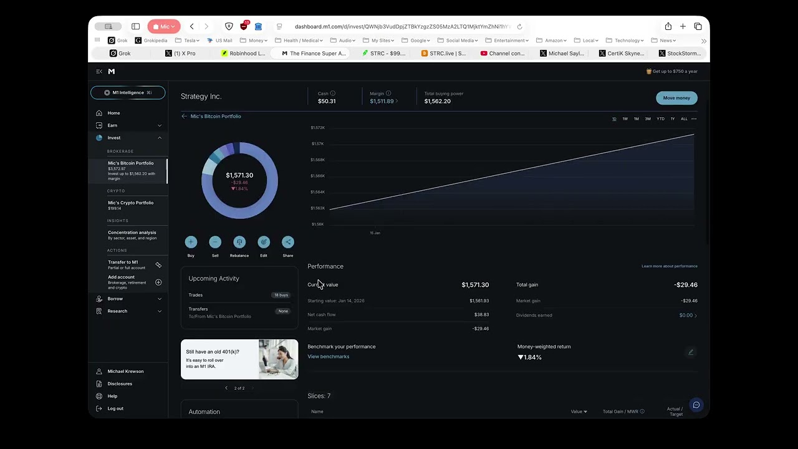Click the Rebalance scale icon

point(239,242)
